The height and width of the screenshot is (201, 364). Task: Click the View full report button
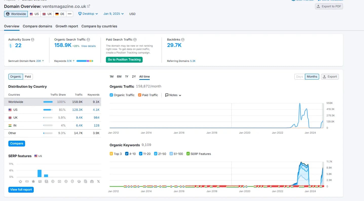(x=21, y=190)
